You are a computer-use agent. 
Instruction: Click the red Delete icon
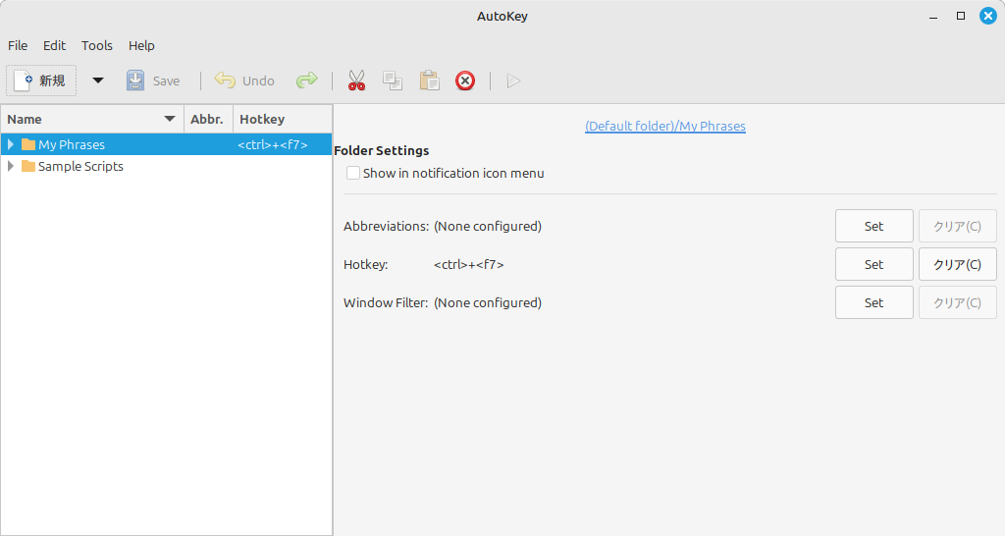tap(465, 80)
